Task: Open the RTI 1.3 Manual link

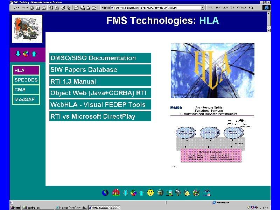Action: point(100,81)
